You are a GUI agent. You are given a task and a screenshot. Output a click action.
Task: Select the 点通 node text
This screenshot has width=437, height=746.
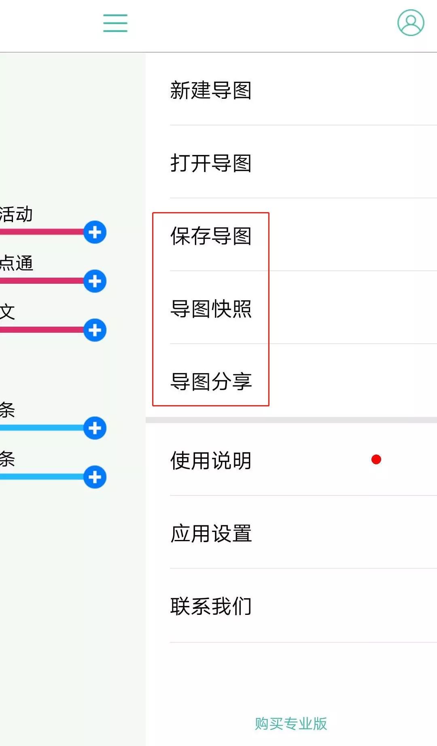[16, 263]
